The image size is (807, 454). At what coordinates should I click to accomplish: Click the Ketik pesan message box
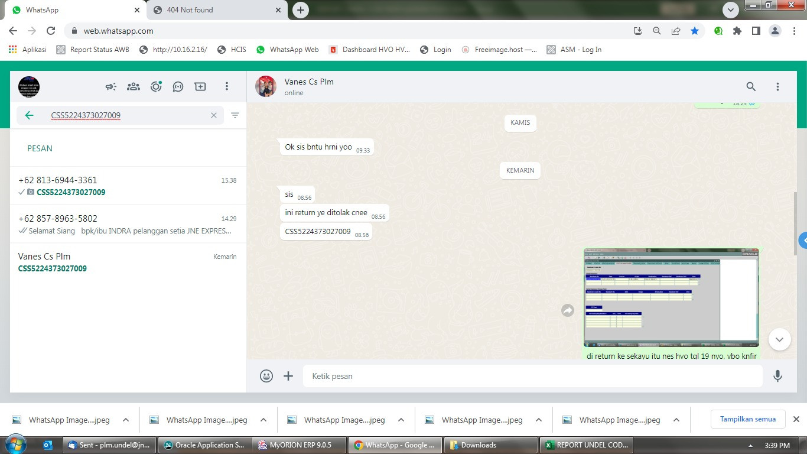pyautogui.click(x=533, y=376)
